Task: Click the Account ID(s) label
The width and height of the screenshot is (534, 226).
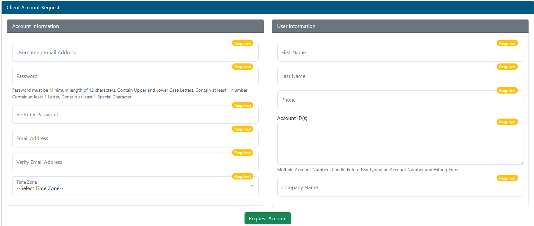Action: click(292, 118)
